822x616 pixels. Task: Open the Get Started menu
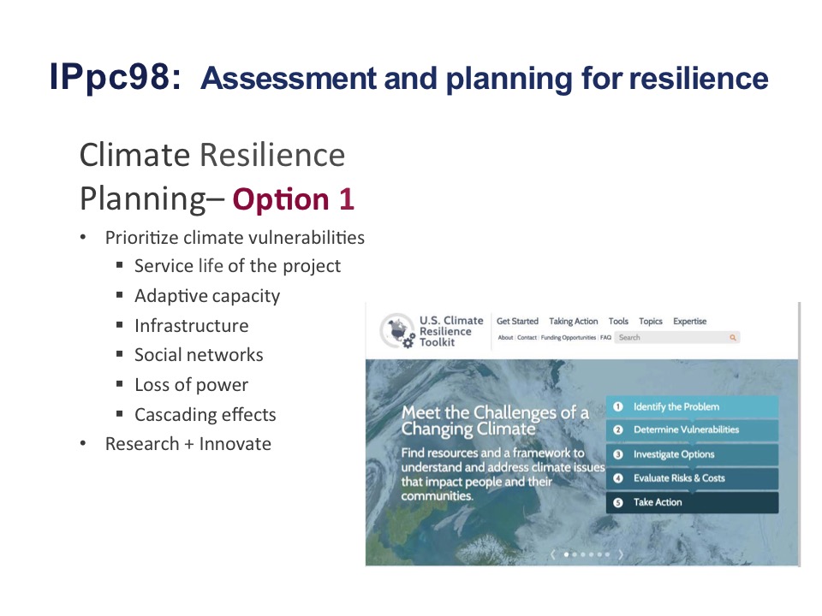(x=517, y=322)
